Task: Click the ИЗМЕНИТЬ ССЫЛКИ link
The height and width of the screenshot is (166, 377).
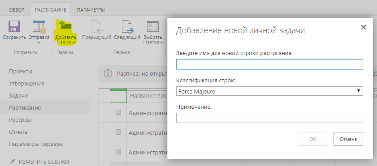Action: click(44, 162)
